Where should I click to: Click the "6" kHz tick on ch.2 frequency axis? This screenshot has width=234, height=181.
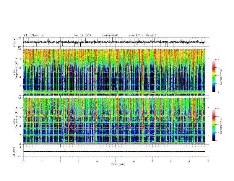[x=21, y=117]
